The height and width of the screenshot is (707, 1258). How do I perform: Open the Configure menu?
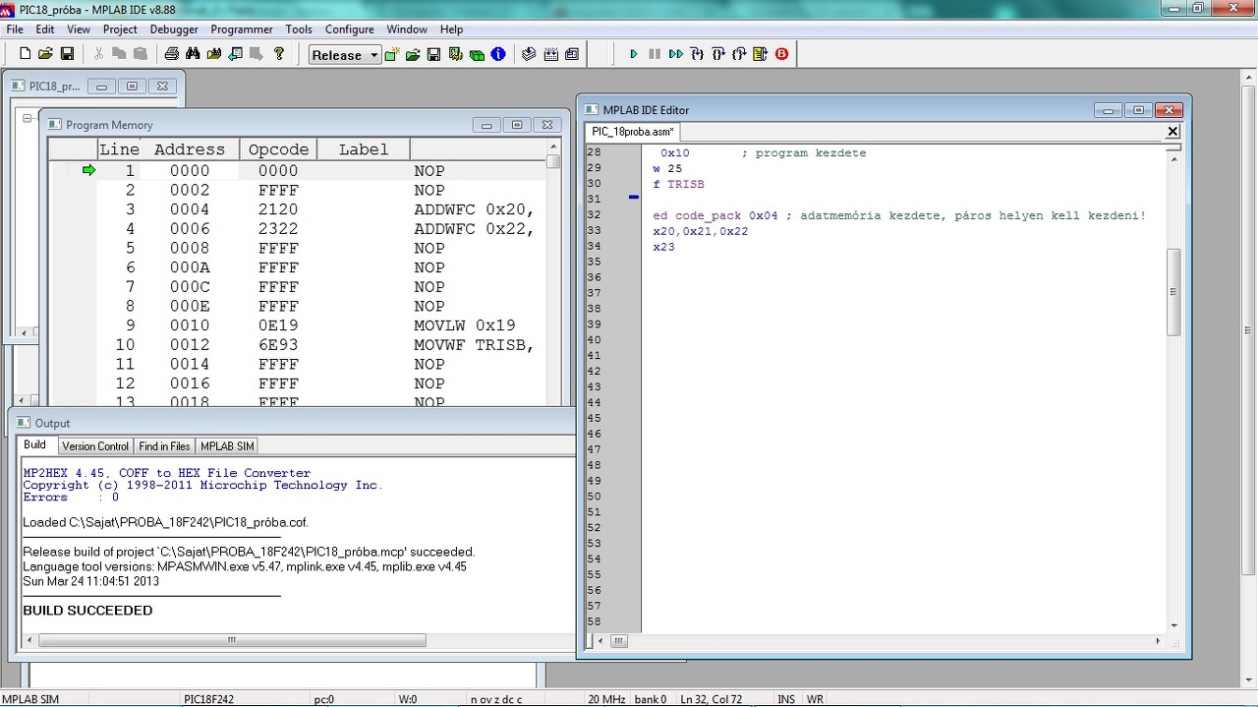pyautogui.click(x=349, y=29)
